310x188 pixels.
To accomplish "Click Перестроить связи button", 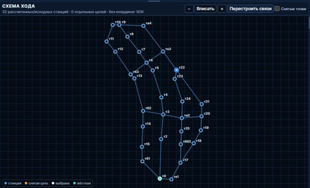I will point(250,9).
